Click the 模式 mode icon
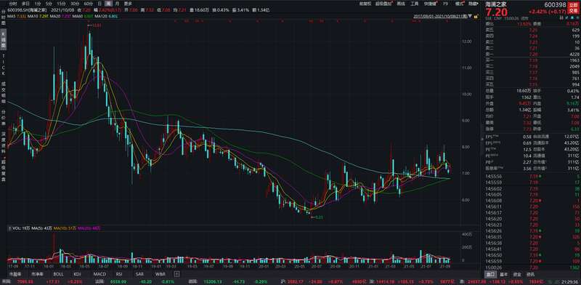The height and width of the screenshot is (285, 581). pyautogui.click(x=460, y=4)
